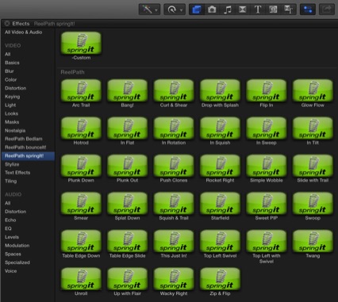Select the Hotrod effect
This screenshot has width=338, height=302.
point(81,128)
